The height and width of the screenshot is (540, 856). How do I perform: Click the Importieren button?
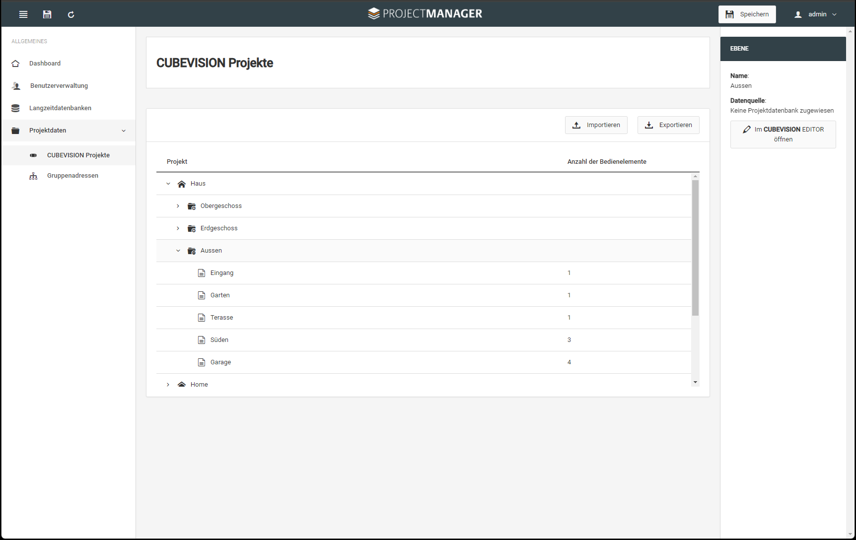596,125
